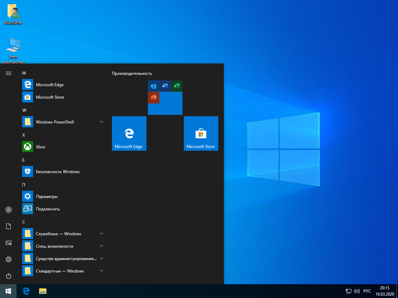This screenshot has height=298, width=398.
Task: Open the Microsoft Store tile
Action: click(x=201, y=133)
